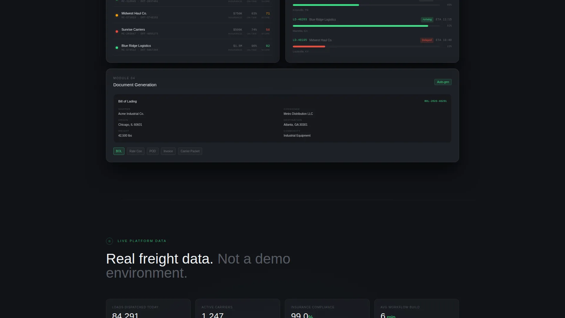Select the Midwest Haul Co. carrier row name
This screenshot has height=318, width=565.
134,14
